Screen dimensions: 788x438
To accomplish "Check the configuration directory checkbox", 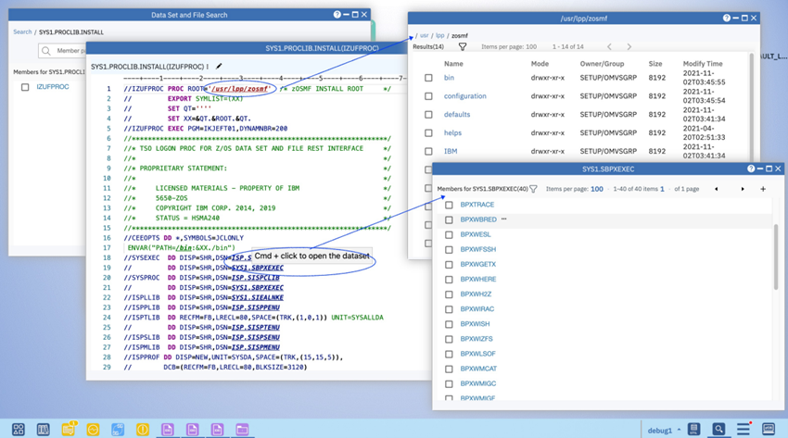I will point(428,96).
